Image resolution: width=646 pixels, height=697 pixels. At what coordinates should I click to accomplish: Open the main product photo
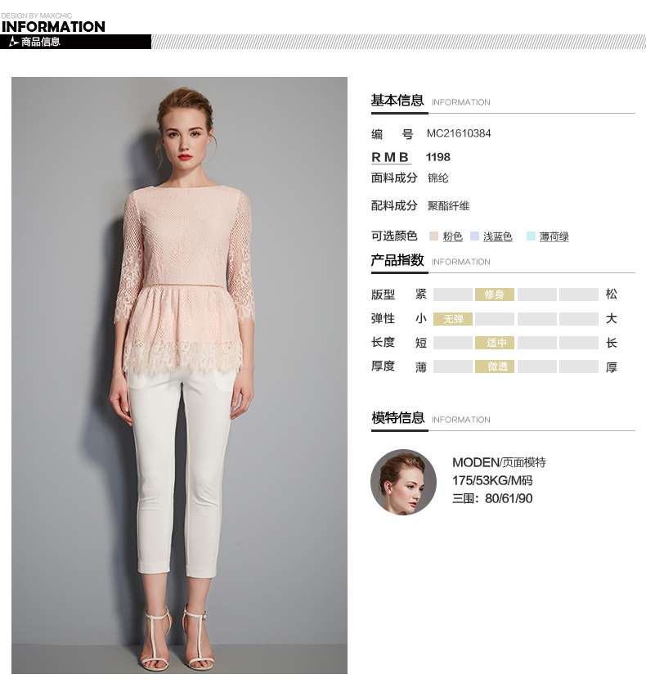click(x=180, y=375)
